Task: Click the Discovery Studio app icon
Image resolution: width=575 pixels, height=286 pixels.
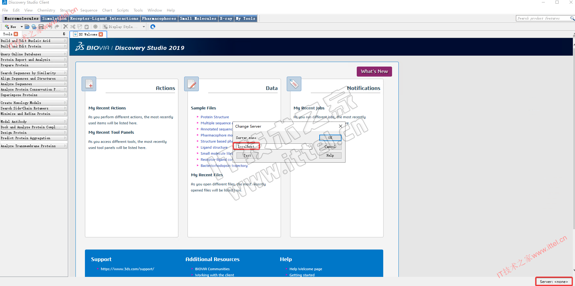Action: (4, 2)
